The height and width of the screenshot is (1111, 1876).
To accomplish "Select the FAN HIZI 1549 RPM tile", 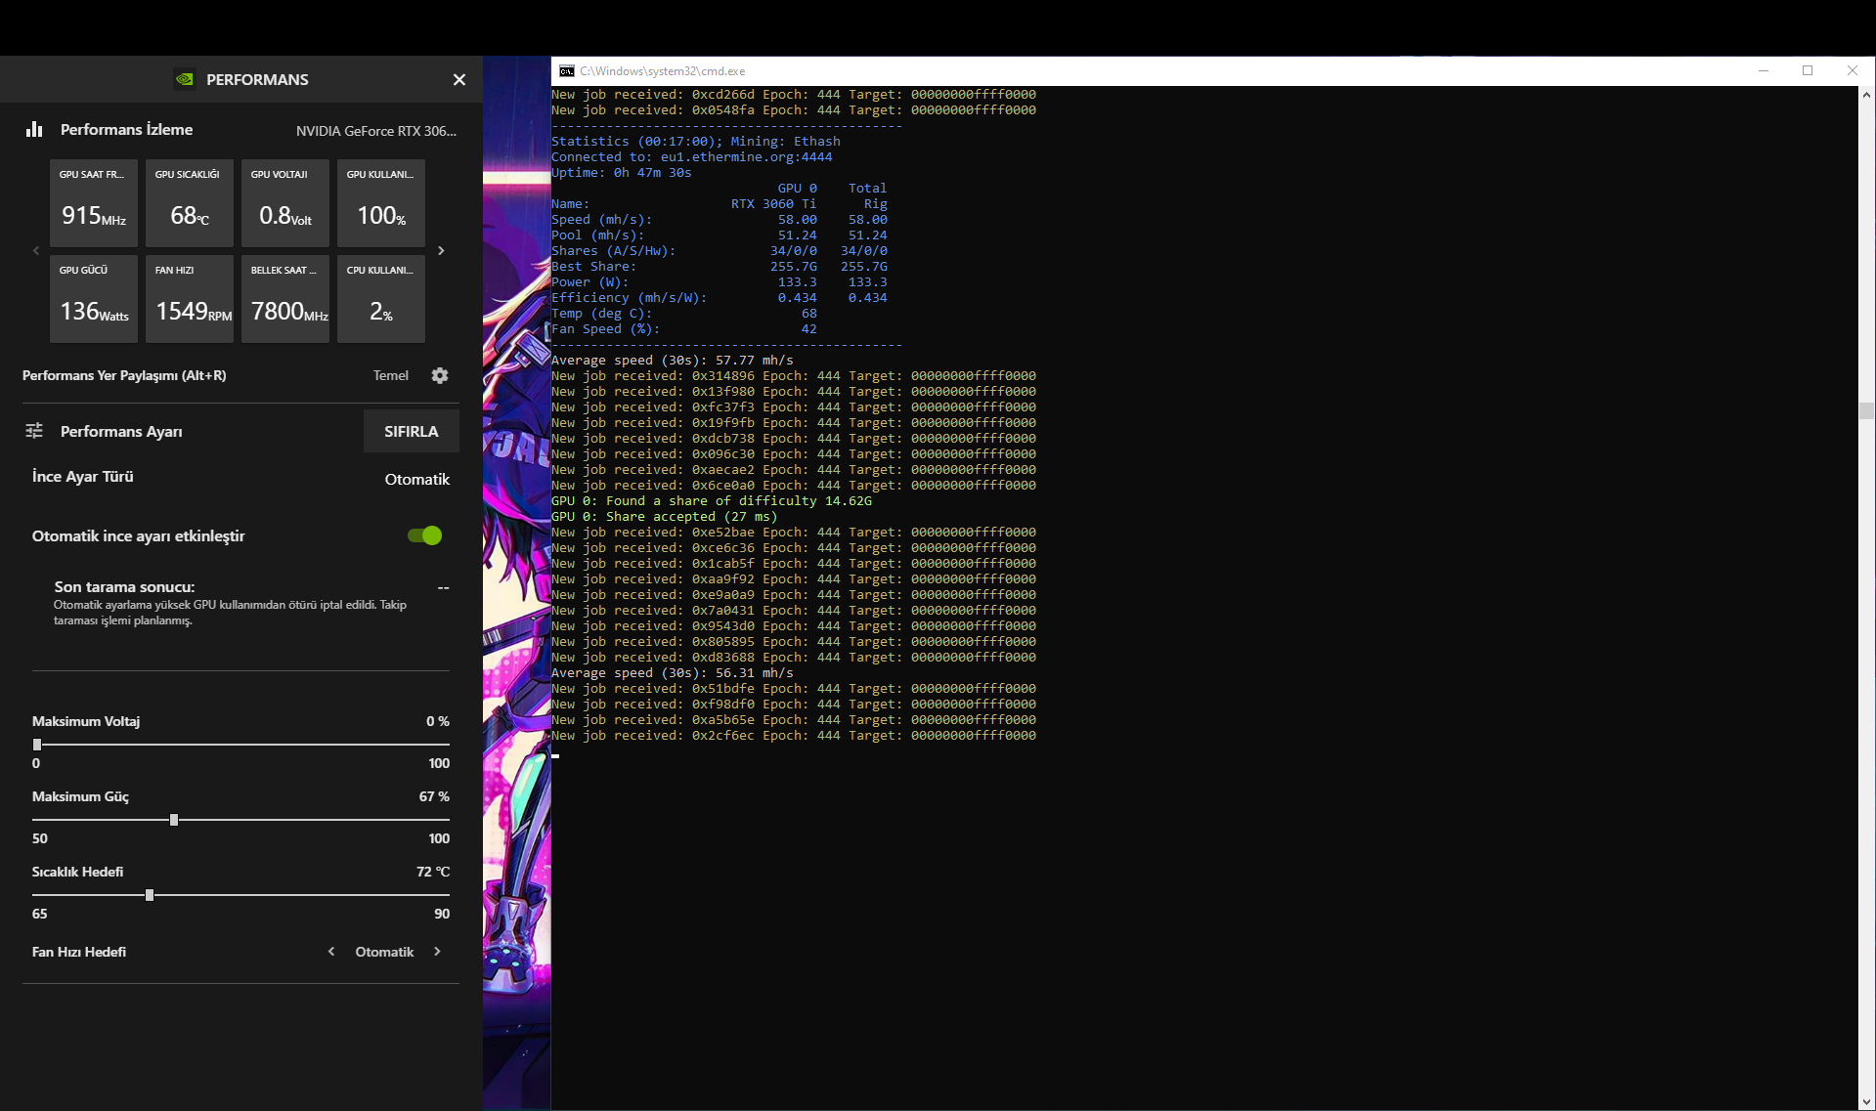I will tap(190, 299).
